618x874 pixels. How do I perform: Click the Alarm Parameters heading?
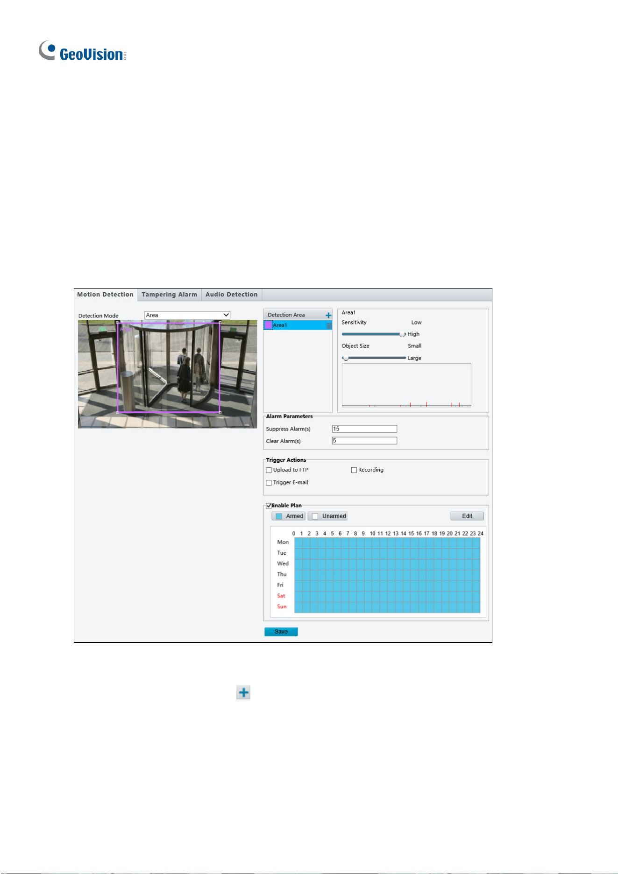click(x=289, y=416)
